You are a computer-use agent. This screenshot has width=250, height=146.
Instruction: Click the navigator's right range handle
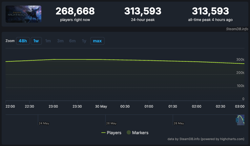244,120
